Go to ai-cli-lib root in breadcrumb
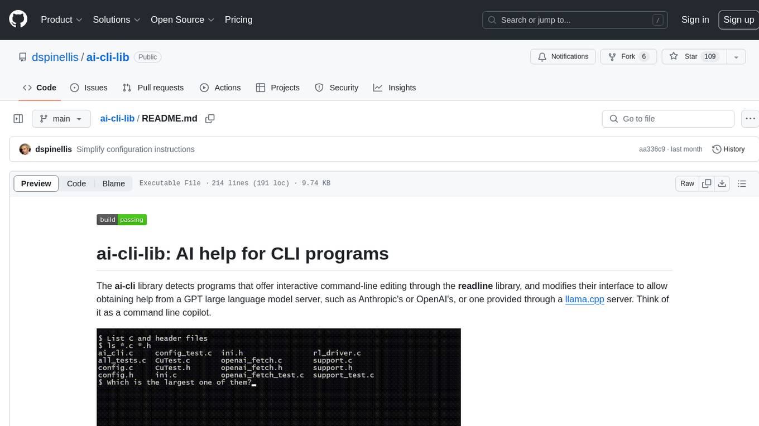This screenshot has width=759, height=426. point(117,118)
